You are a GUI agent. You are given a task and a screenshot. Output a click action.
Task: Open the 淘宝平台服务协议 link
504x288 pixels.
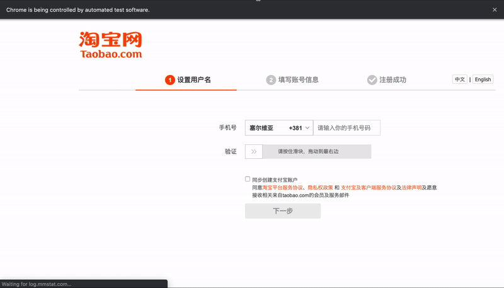tap(282, 187)
